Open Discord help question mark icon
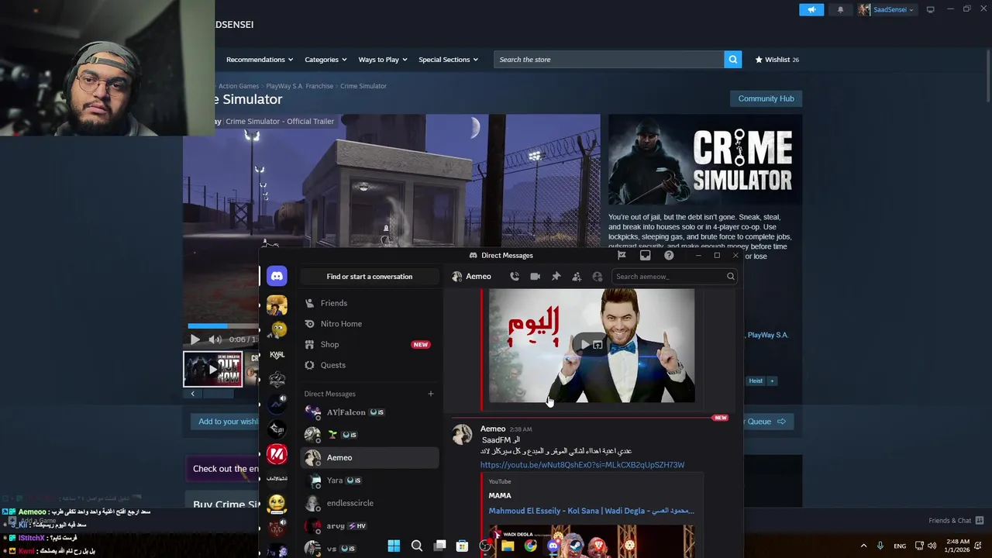This screenshot has height=558, width=992. tap(669, 255)
